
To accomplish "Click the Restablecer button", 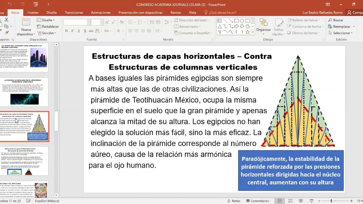I will [48, 27].
